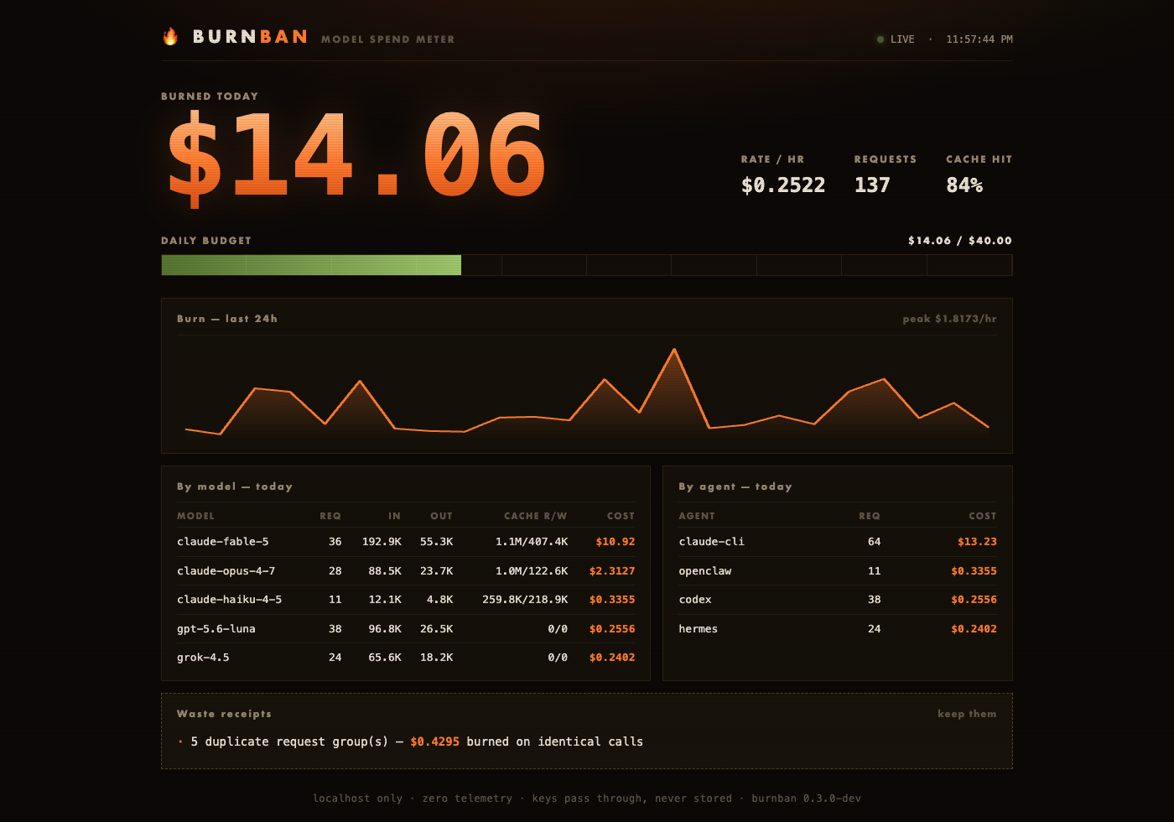Click the 192.9K input tokens cell
Image resolution: width=1174 pixels, height=822 pixels.
[x=382, y=542]
